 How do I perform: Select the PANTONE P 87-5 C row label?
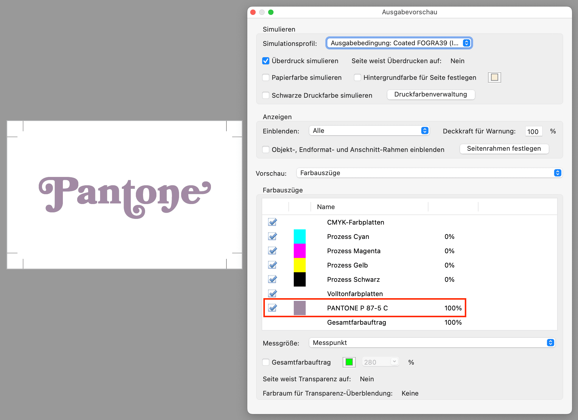click(x=358, y=308)
